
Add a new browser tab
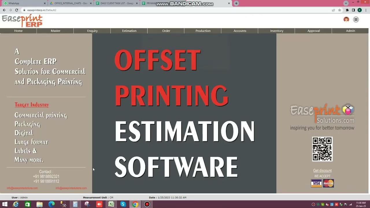[x=236, y=3]
